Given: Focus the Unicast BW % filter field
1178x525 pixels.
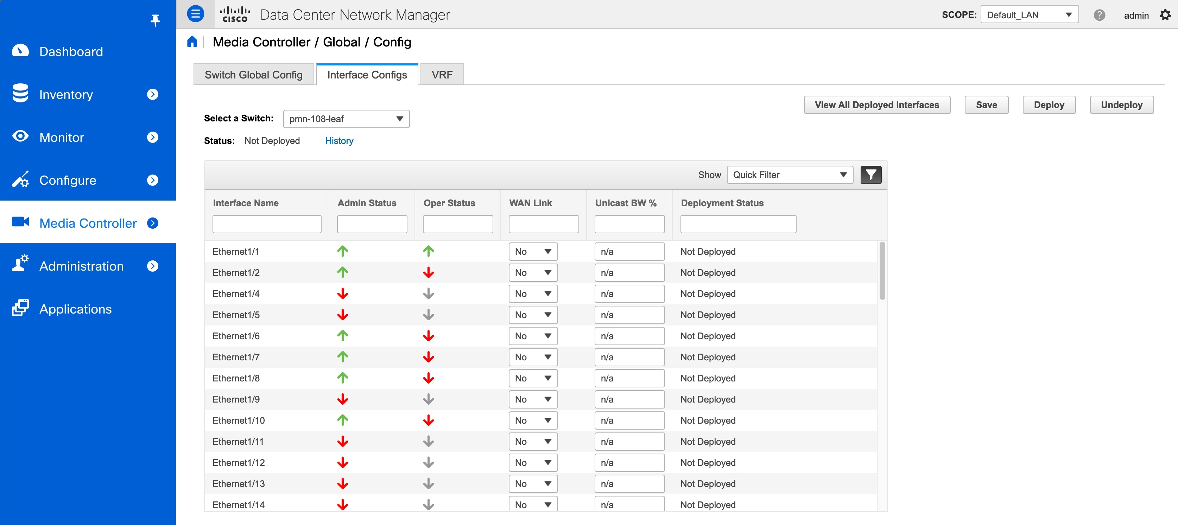Looking at the screenshot, I should [x=630, y=224].
